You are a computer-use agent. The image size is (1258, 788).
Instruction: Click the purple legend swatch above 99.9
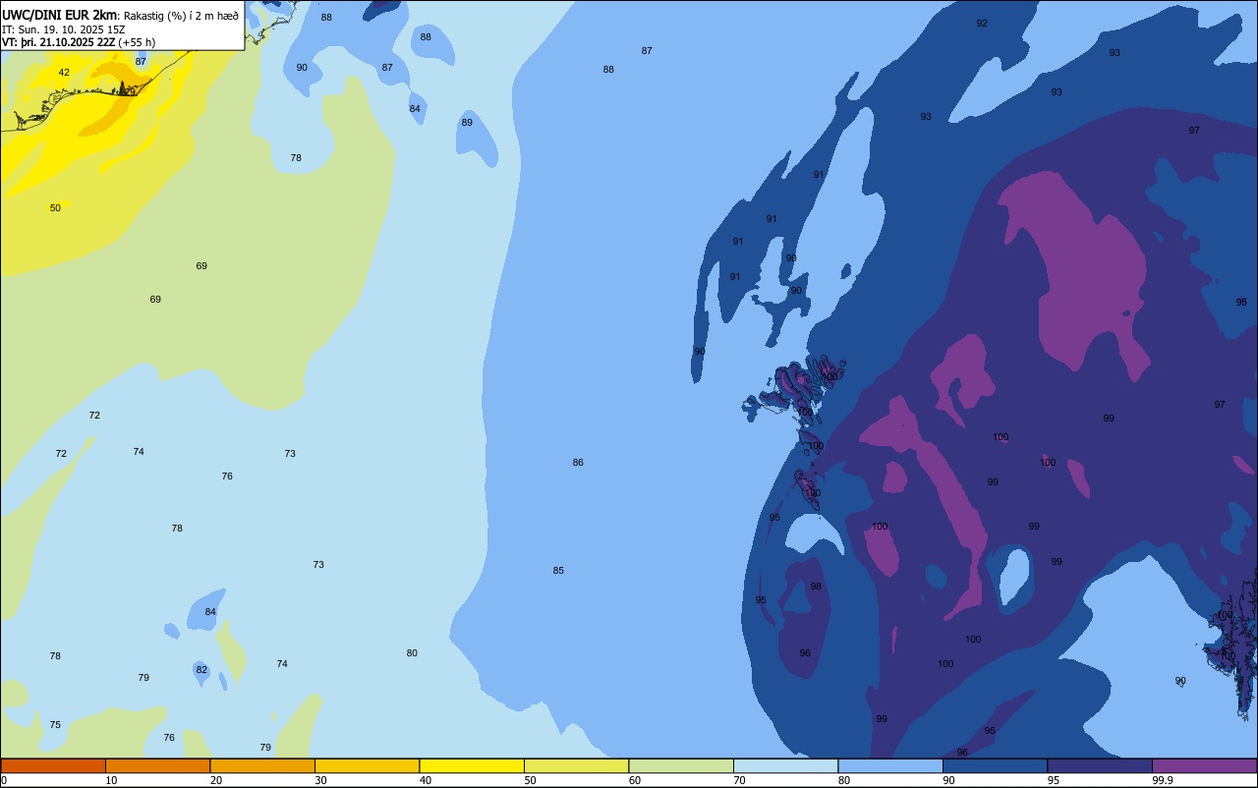point(1204,765)
